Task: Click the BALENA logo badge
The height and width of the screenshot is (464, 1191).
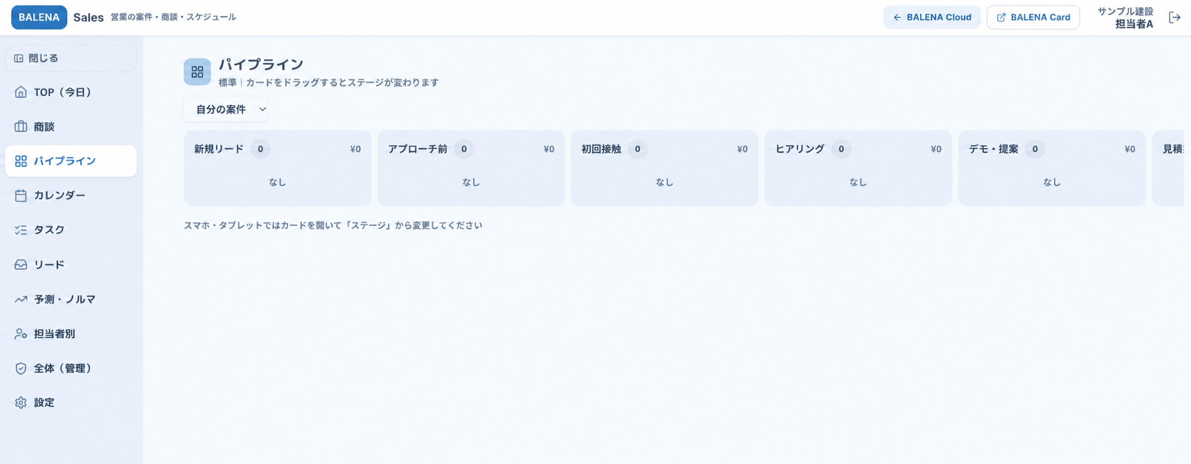Action: tap(39, 17)
